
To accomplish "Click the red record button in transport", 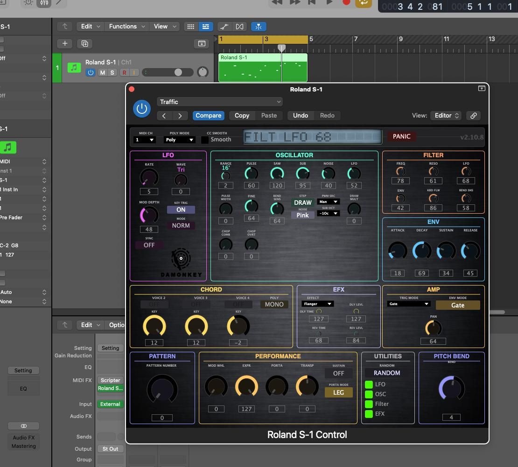I will (346, 2).
